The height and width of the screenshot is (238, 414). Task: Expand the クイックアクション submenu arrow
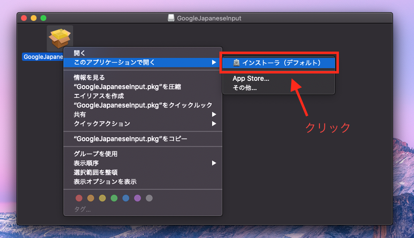(214, 124)
